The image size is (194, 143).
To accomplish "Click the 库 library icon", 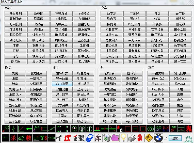I will [x=98, y=138].
